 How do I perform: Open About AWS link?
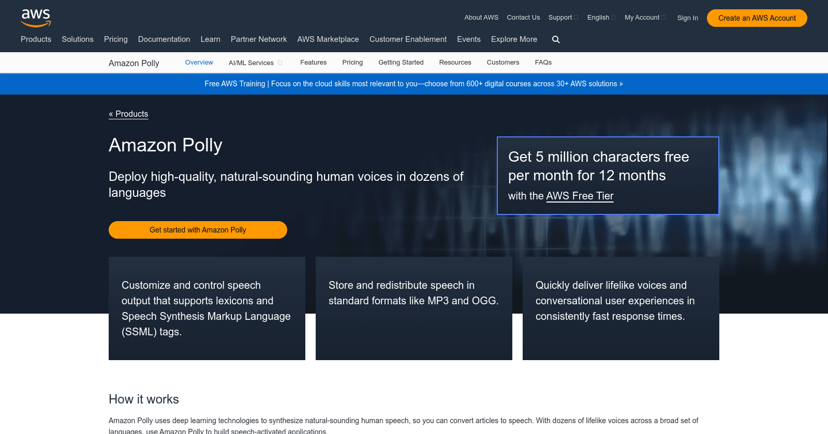[481, 18]
